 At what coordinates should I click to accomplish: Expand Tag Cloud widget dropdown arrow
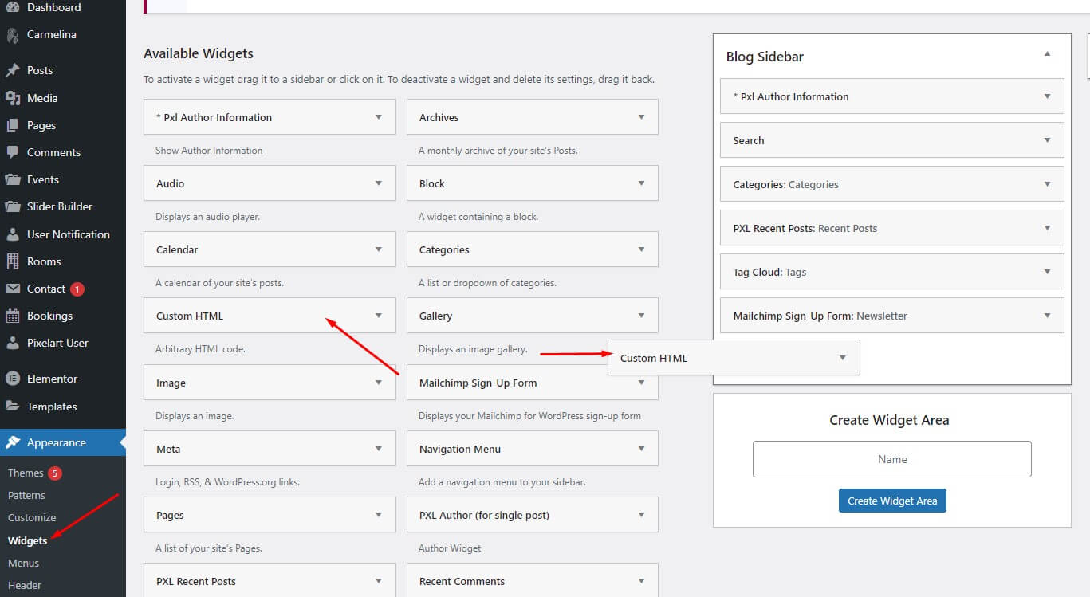pos(1047,272)
